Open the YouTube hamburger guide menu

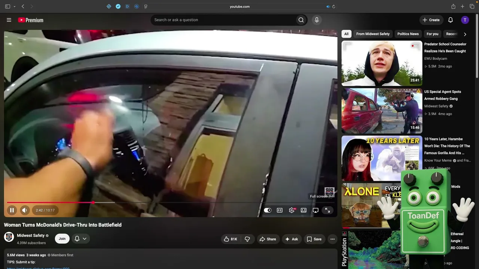click(x=9, y=20)
